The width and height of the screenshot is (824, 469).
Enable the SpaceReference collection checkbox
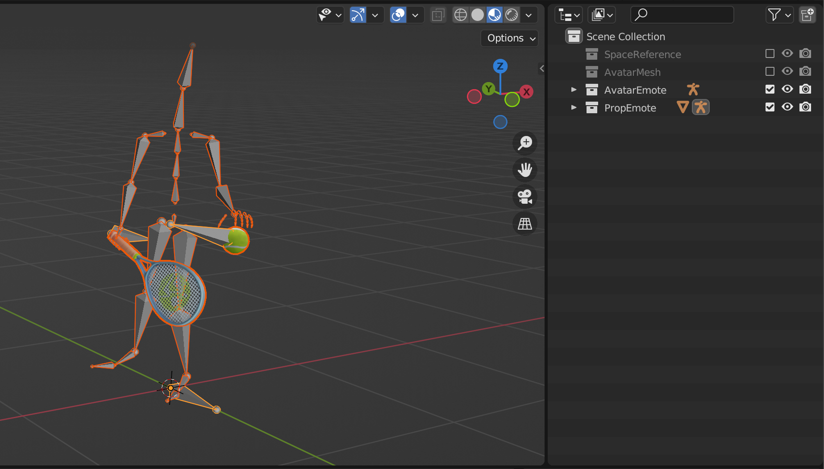(x=770, y=53)
